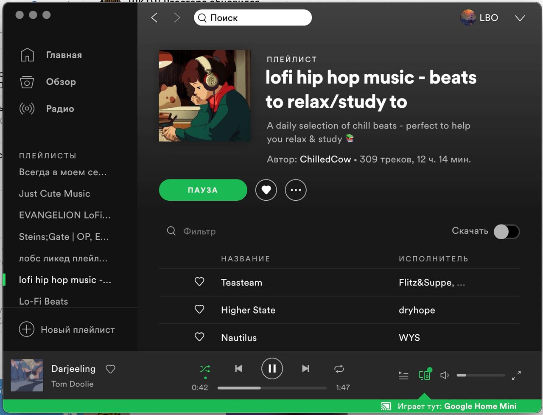
Task: Toggle shuffle playback
Action: (205, 369)
